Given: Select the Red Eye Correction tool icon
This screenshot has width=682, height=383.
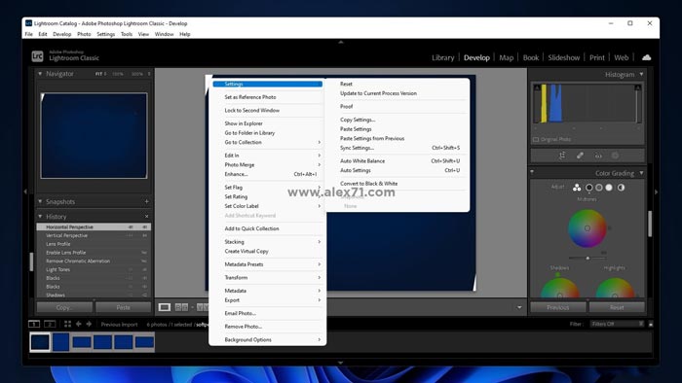Looking at the screenshot, I should pyautogui.click(x=598, y=156).
